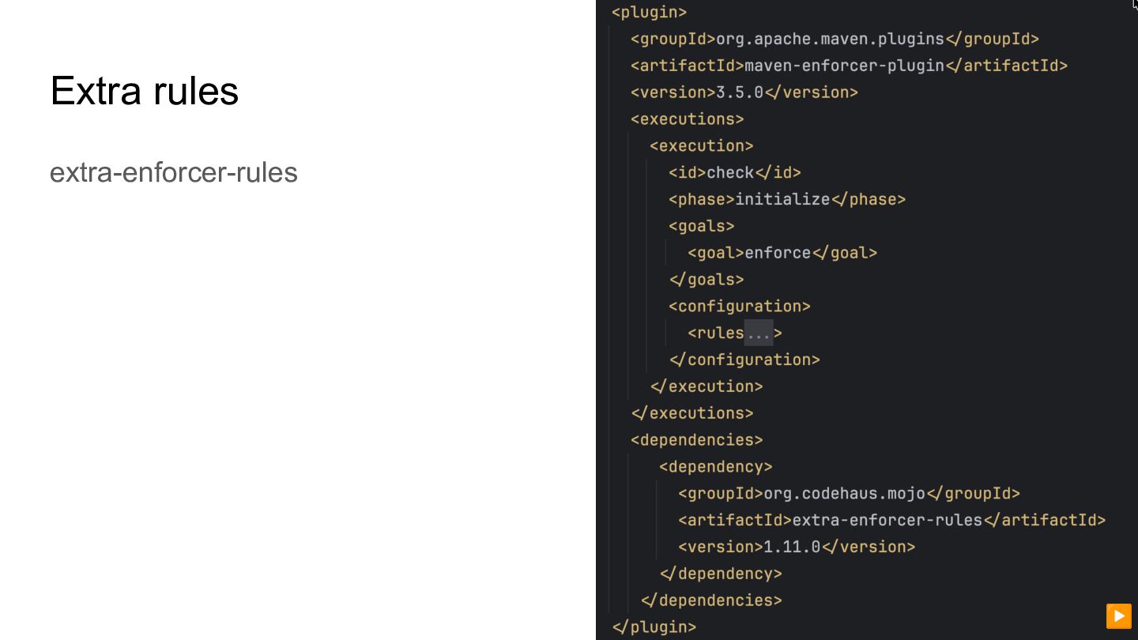Click the orange play button icon
This screenshot has height=640, width=1138.
coord(1118,616)
